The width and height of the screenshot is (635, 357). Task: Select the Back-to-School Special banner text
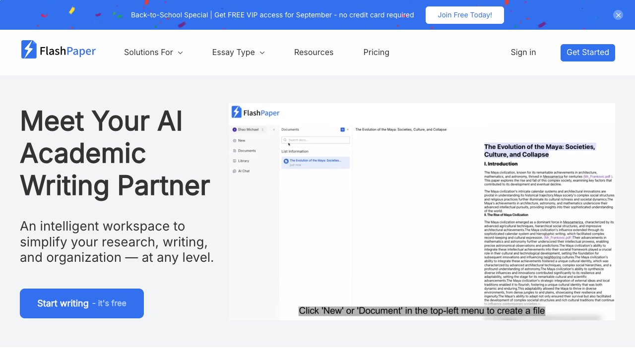[272, 15]
